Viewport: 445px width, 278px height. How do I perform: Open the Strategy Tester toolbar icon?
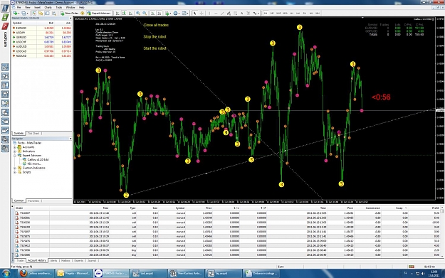pyautogui.click(x=53, y=14)
